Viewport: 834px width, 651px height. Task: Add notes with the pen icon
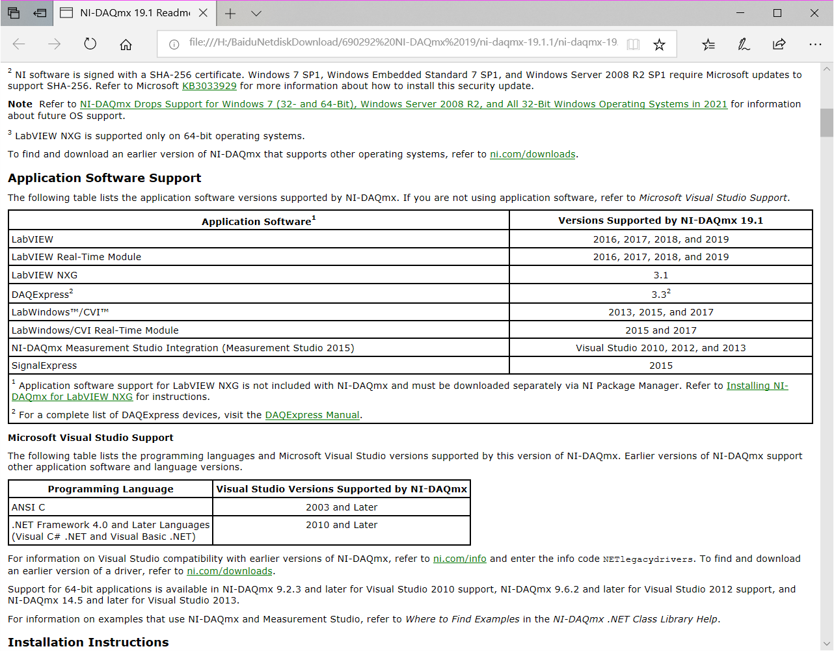[x=744, y=44]
